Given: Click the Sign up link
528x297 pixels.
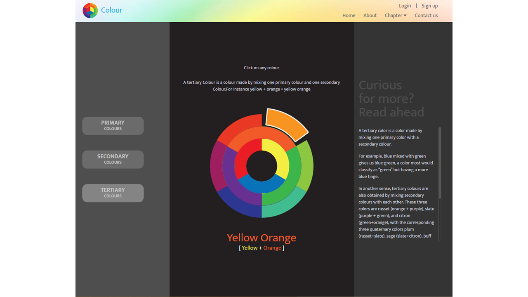Looking at the screenshot, I should pyautogui.click(x=429, y=6).
